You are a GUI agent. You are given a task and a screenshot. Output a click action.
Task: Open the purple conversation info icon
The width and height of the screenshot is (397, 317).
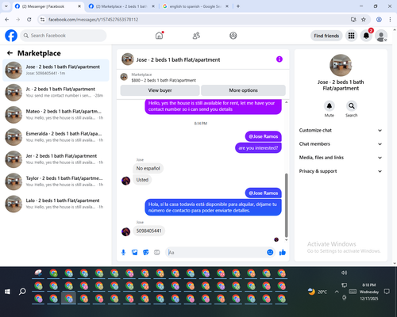(x=279, y=59)
